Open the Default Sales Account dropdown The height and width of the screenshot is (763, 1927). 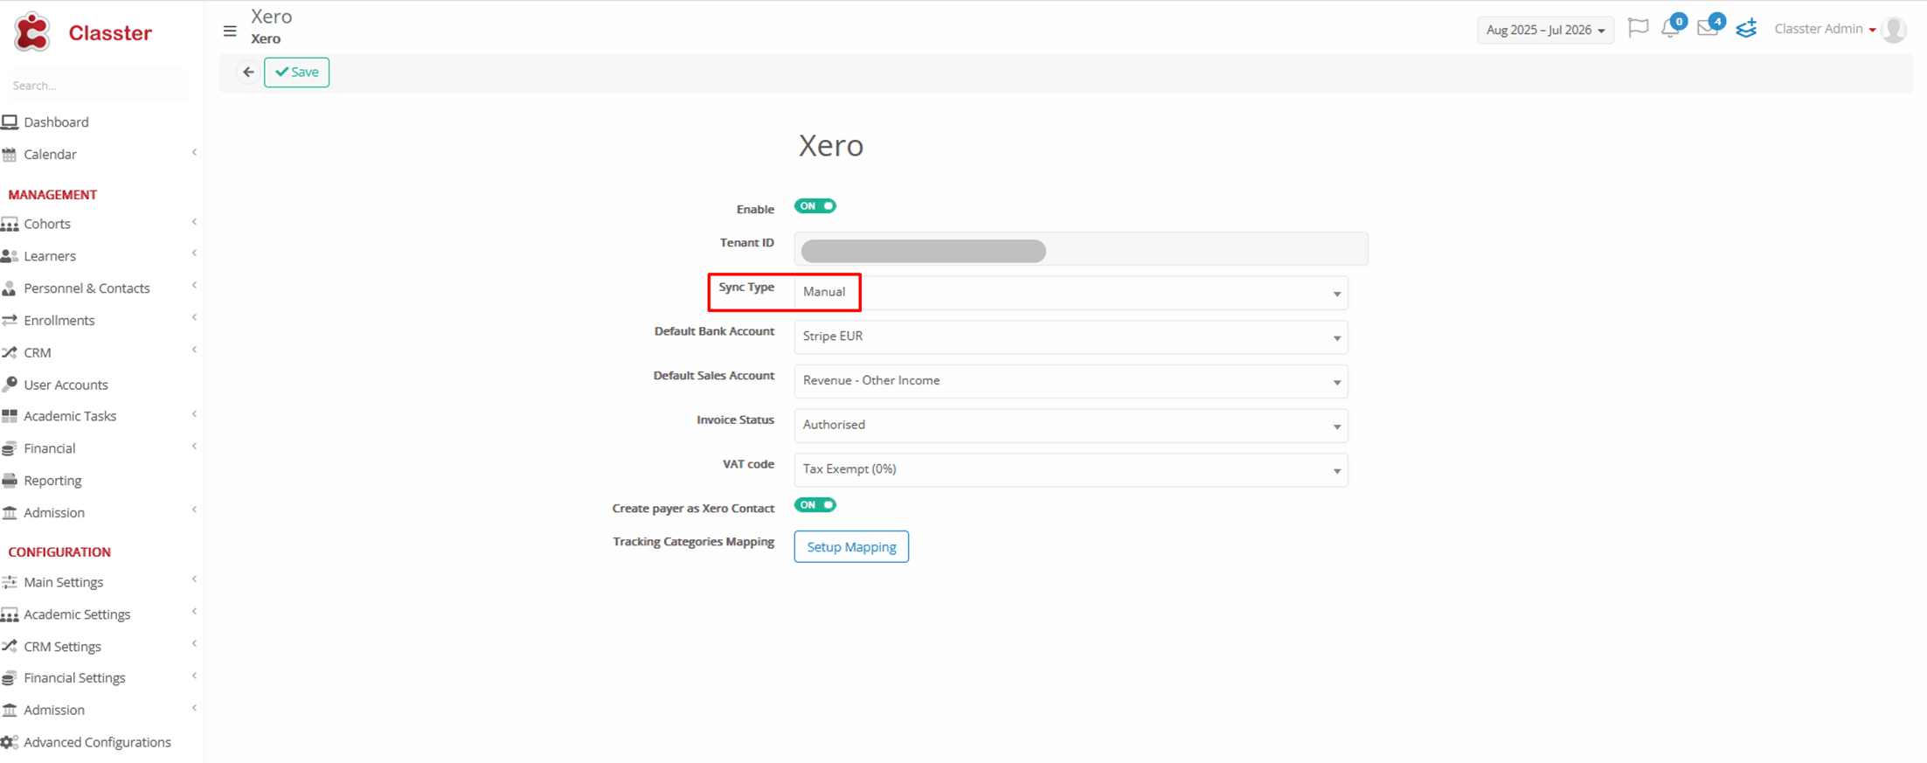coord(1071,382)
